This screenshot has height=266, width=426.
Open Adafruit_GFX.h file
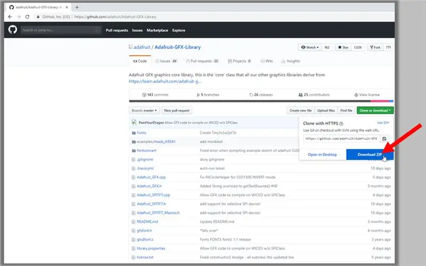coord(149,186)
